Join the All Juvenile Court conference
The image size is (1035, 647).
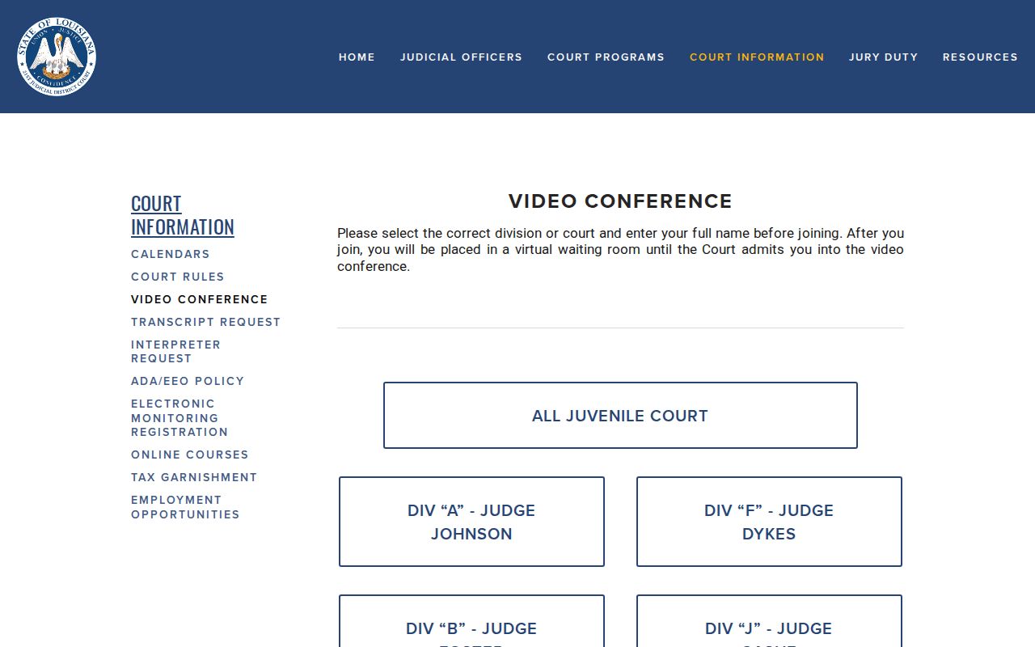(620, 416)
